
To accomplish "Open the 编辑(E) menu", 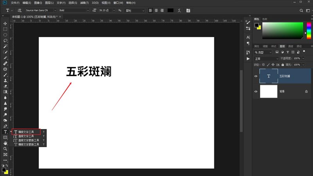I will pos(27,3).
